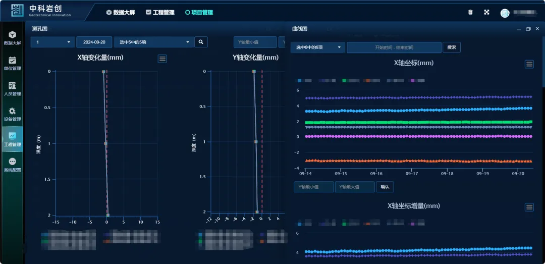Image resolution: width=545 pixels, height=264 pixels.
Task: Click the magnifier search button in 测孔图
Action: click(201, 42)
